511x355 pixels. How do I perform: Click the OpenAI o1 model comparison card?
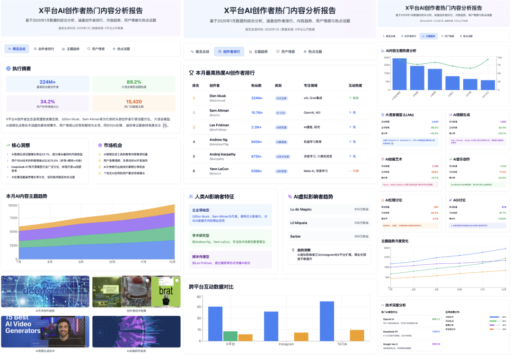pos(411,321)
